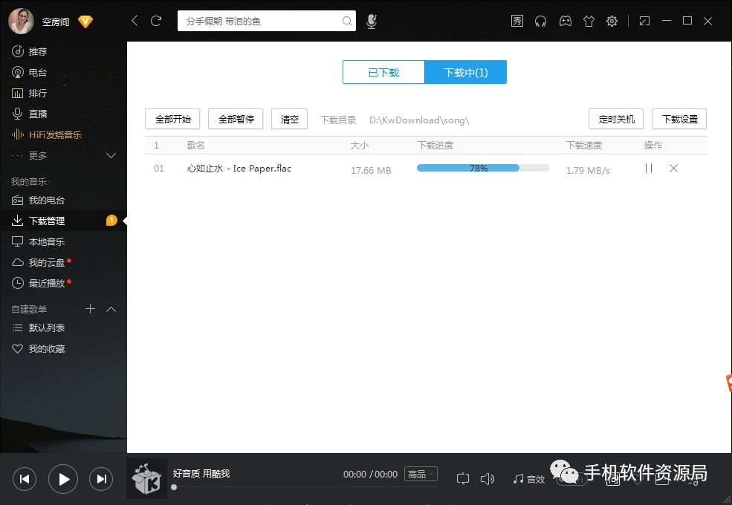Click the user avatar picture
The width and height of the screenshot is (732, 505).
tap(21, 21)
